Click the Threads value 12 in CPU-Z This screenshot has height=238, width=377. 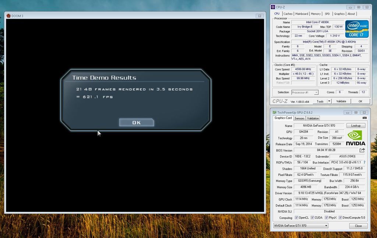(363, 92)
